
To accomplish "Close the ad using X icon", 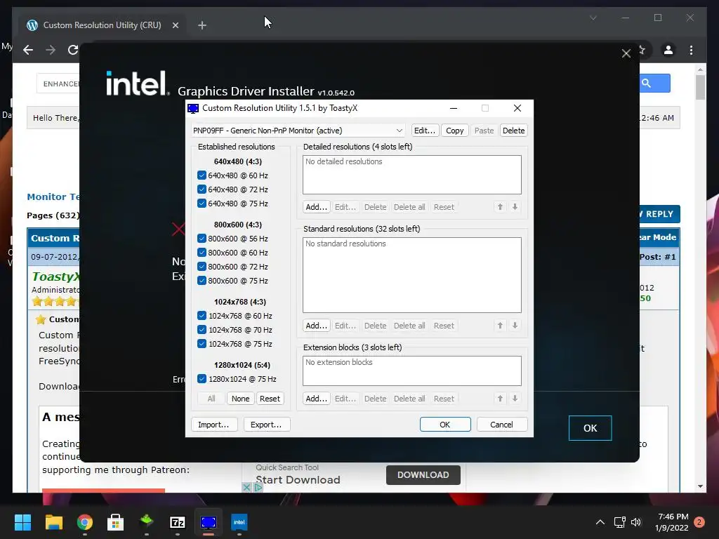I will 246,487.
